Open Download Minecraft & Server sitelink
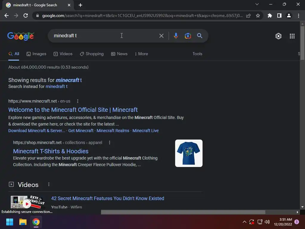Viewport: 305px width, 229px height. click(37, 131)
